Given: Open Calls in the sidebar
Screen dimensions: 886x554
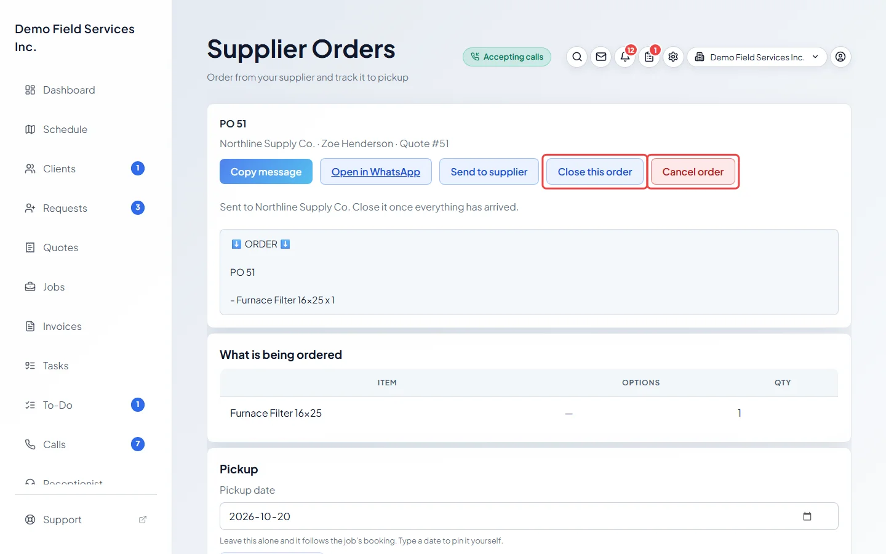Looking at the screenshot, I should point(86,444).
